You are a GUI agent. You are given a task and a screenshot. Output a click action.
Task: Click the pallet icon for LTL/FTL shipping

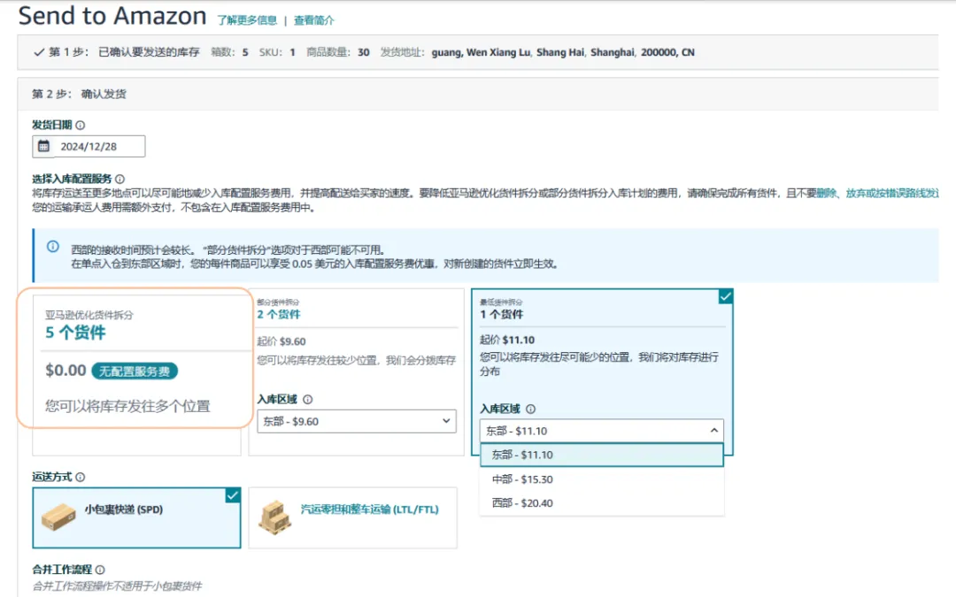[x=275, y=517]
